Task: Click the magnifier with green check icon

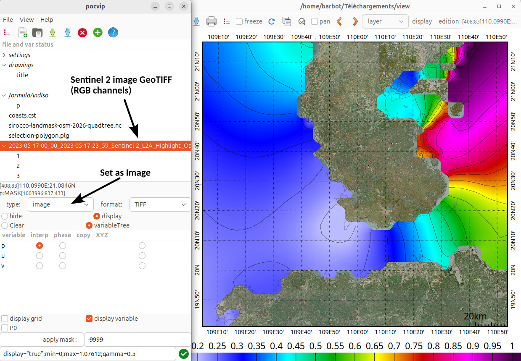Action: 301,21
